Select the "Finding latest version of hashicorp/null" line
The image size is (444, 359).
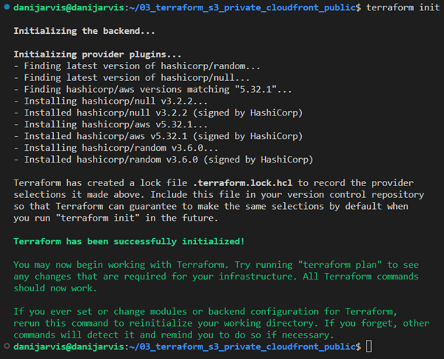pos(134,77)
